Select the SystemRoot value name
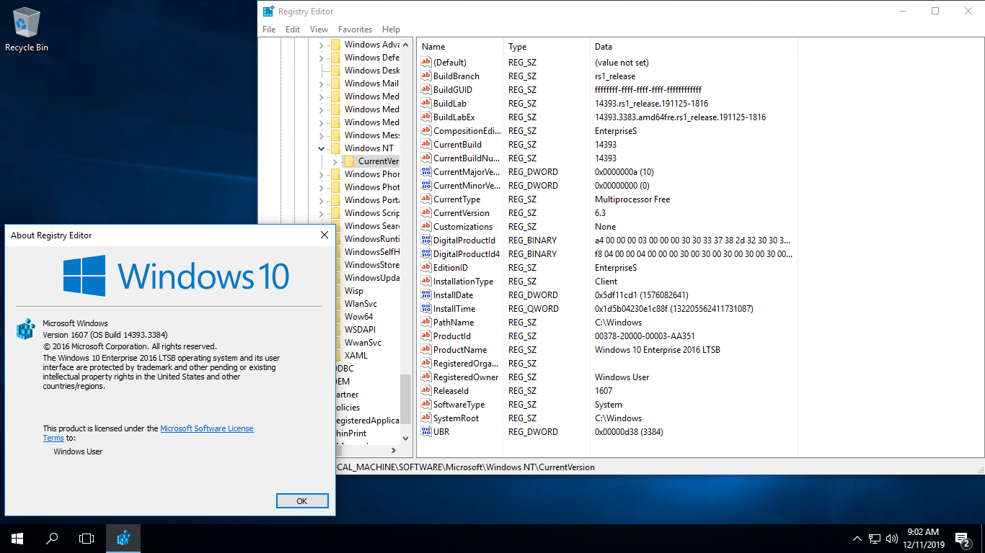This screenshot has width=985, height=553. [x=456, y=418]
